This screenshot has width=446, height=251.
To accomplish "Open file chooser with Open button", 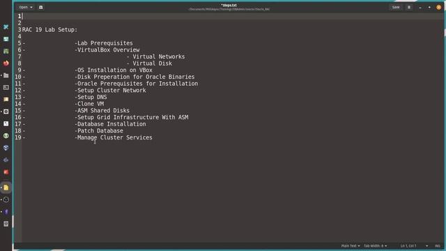I will coord(23,7).
